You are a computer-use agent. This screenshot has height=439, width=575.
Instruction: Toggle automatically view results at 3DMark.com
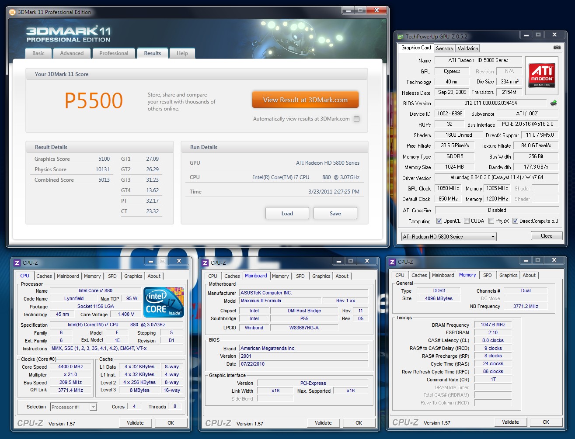(356, 119)
